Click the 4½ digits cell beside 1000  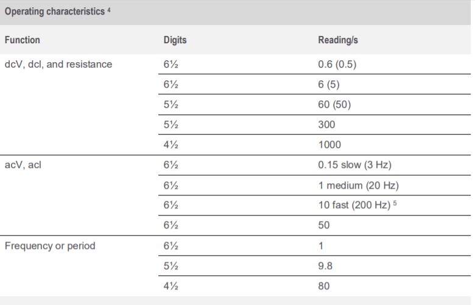click(x=171, y=145)
